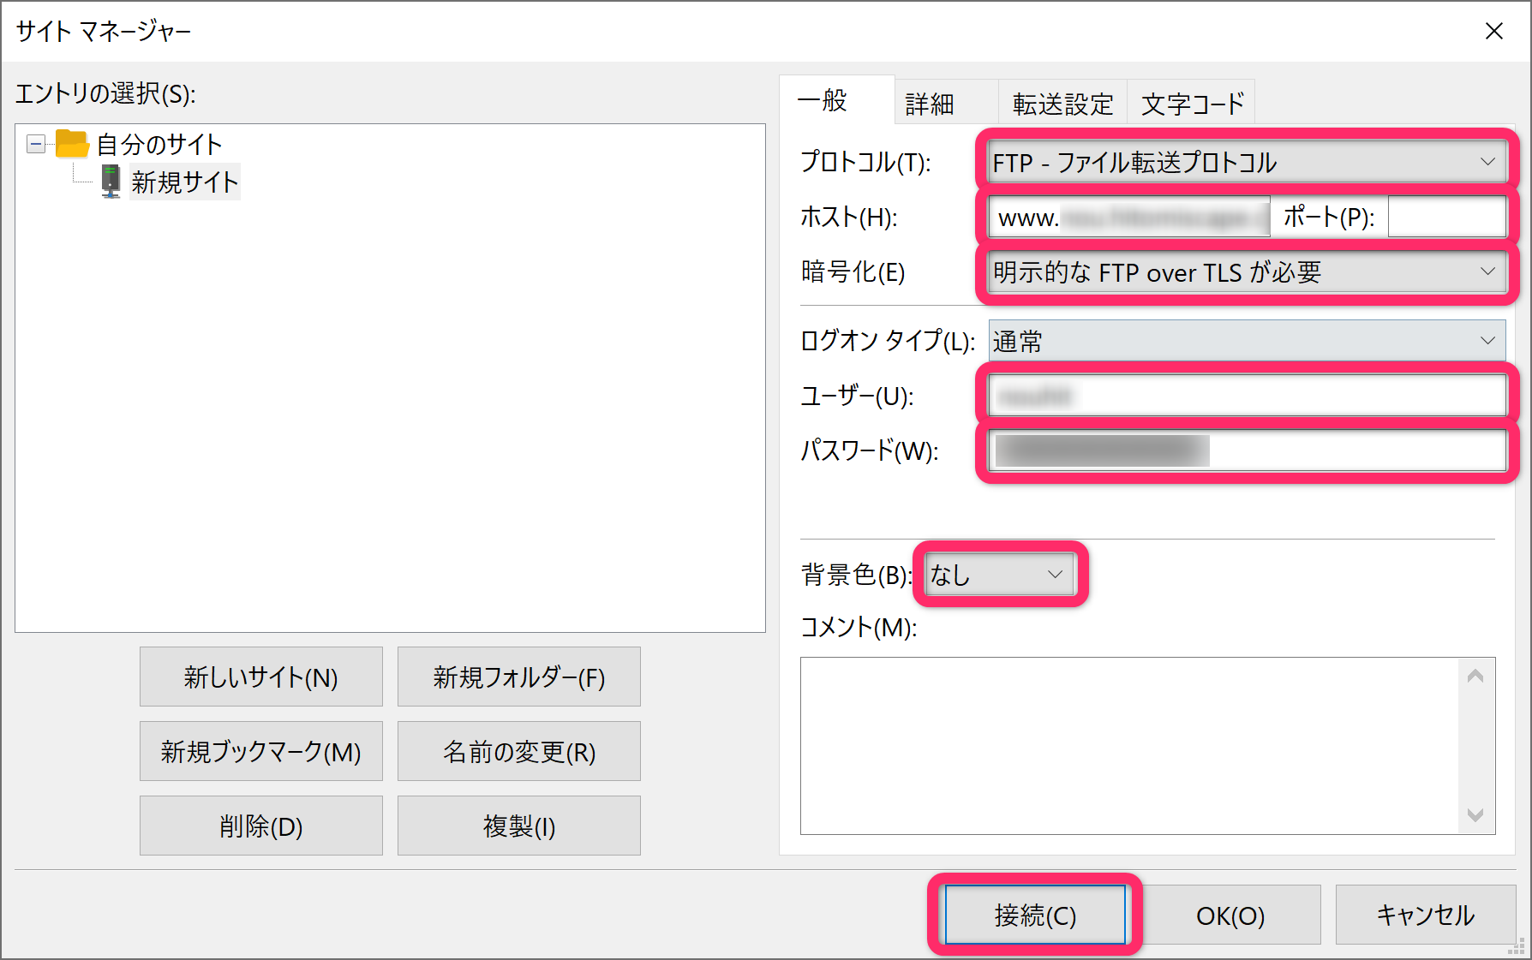Viewport: 1532px width, 960px height.
Task: Switch to the 文字コード tab
Action: click(x=1192, y=102)
